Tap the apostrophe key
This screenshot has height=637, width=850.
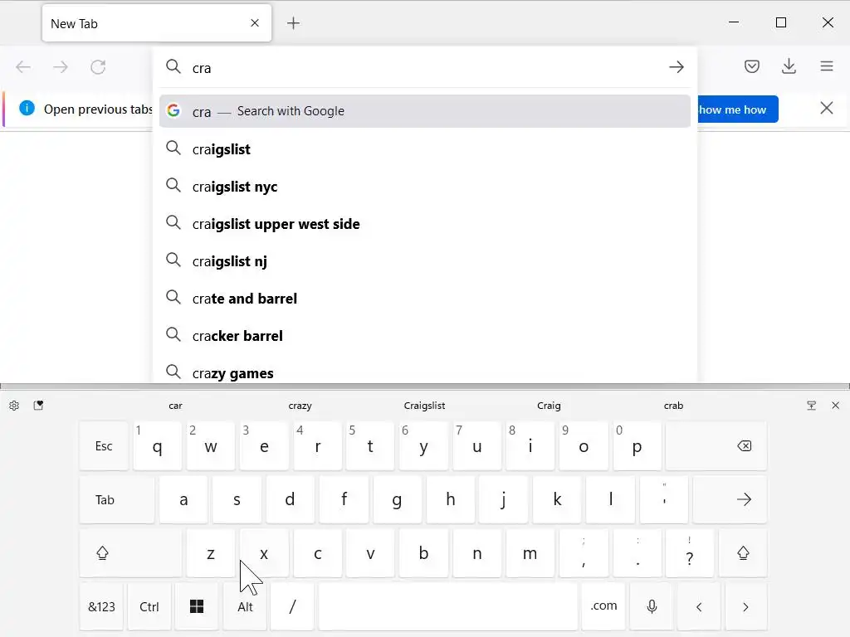[664, 499]
